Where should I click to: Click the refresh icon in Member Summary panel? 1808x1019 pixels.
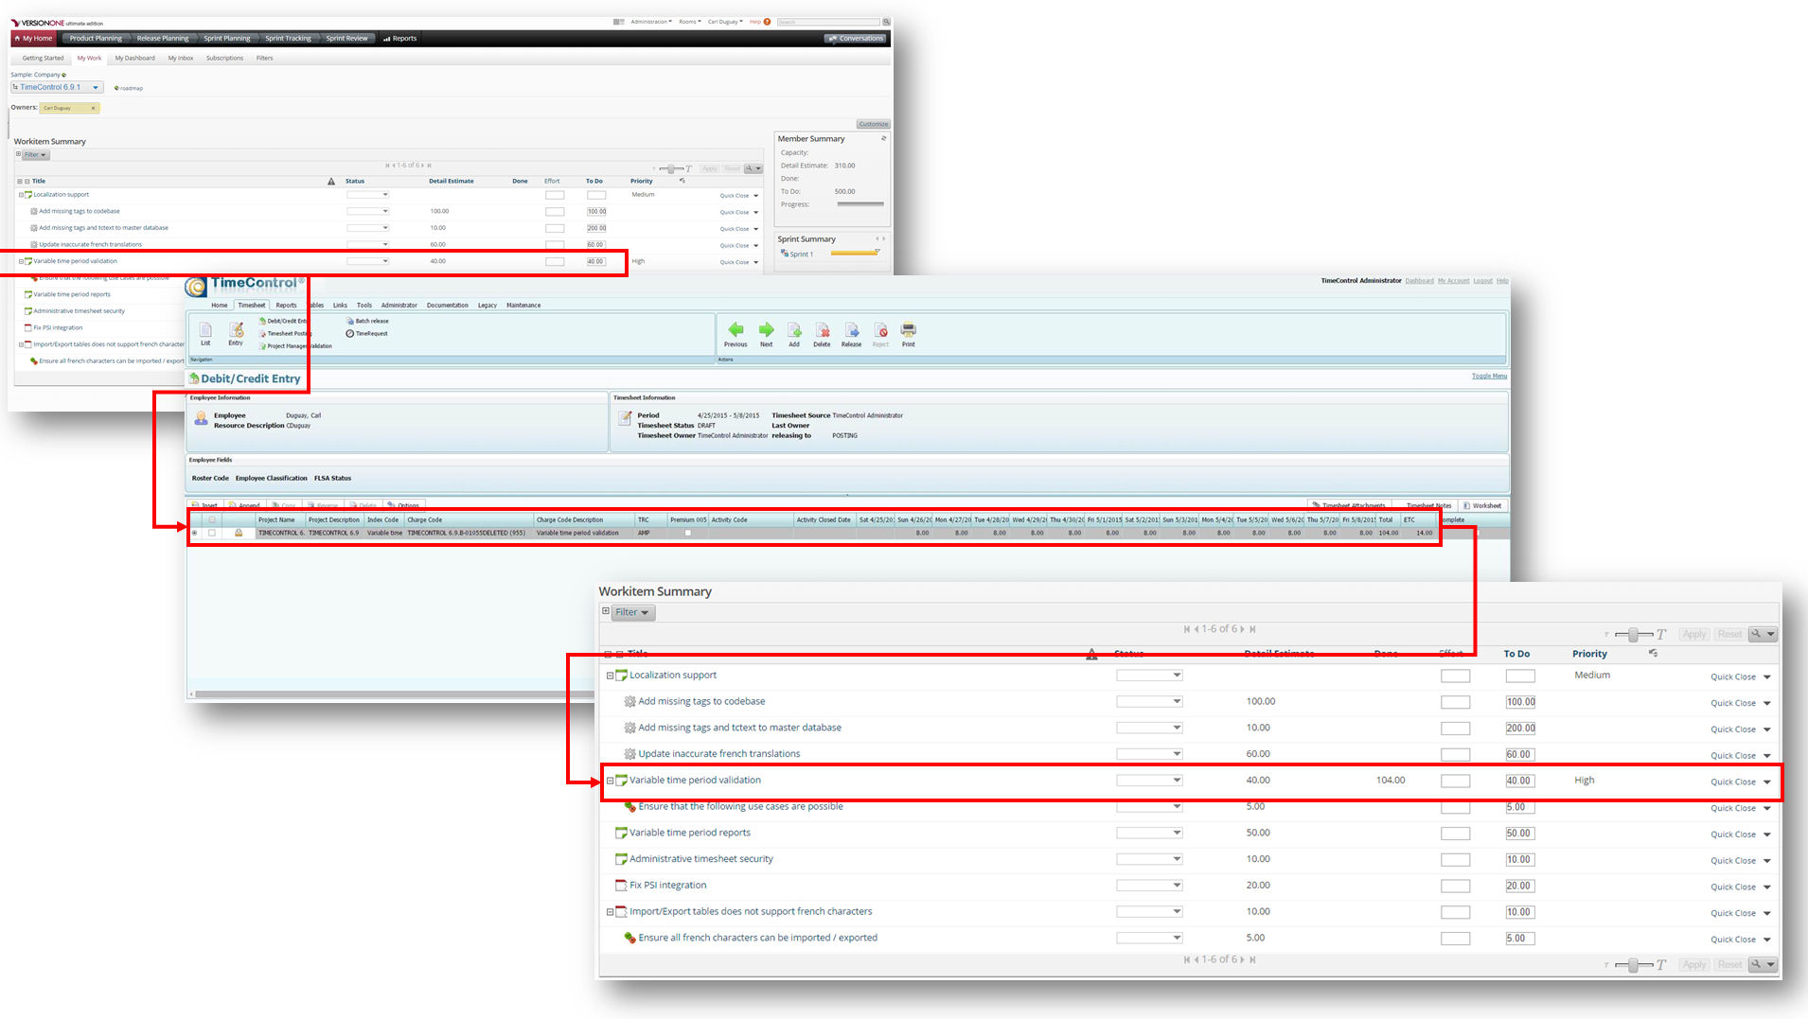pos(883,138)
